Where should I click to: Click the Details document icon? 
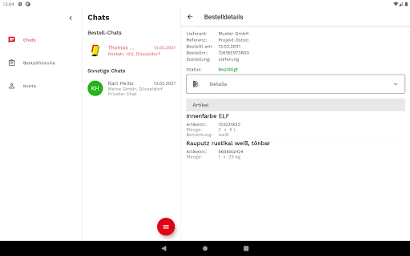[196, 84]
